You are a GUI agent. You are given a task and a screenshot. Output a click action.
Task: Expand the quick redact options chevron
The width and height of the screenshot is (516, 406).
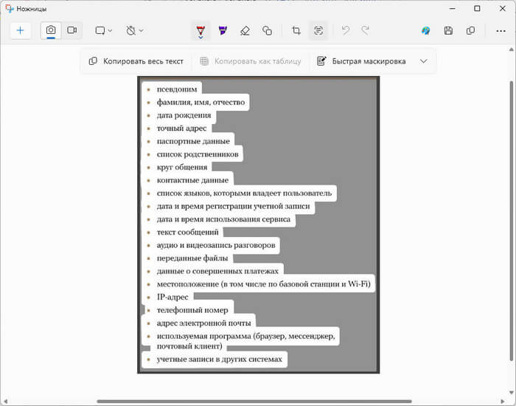point(424,61)
